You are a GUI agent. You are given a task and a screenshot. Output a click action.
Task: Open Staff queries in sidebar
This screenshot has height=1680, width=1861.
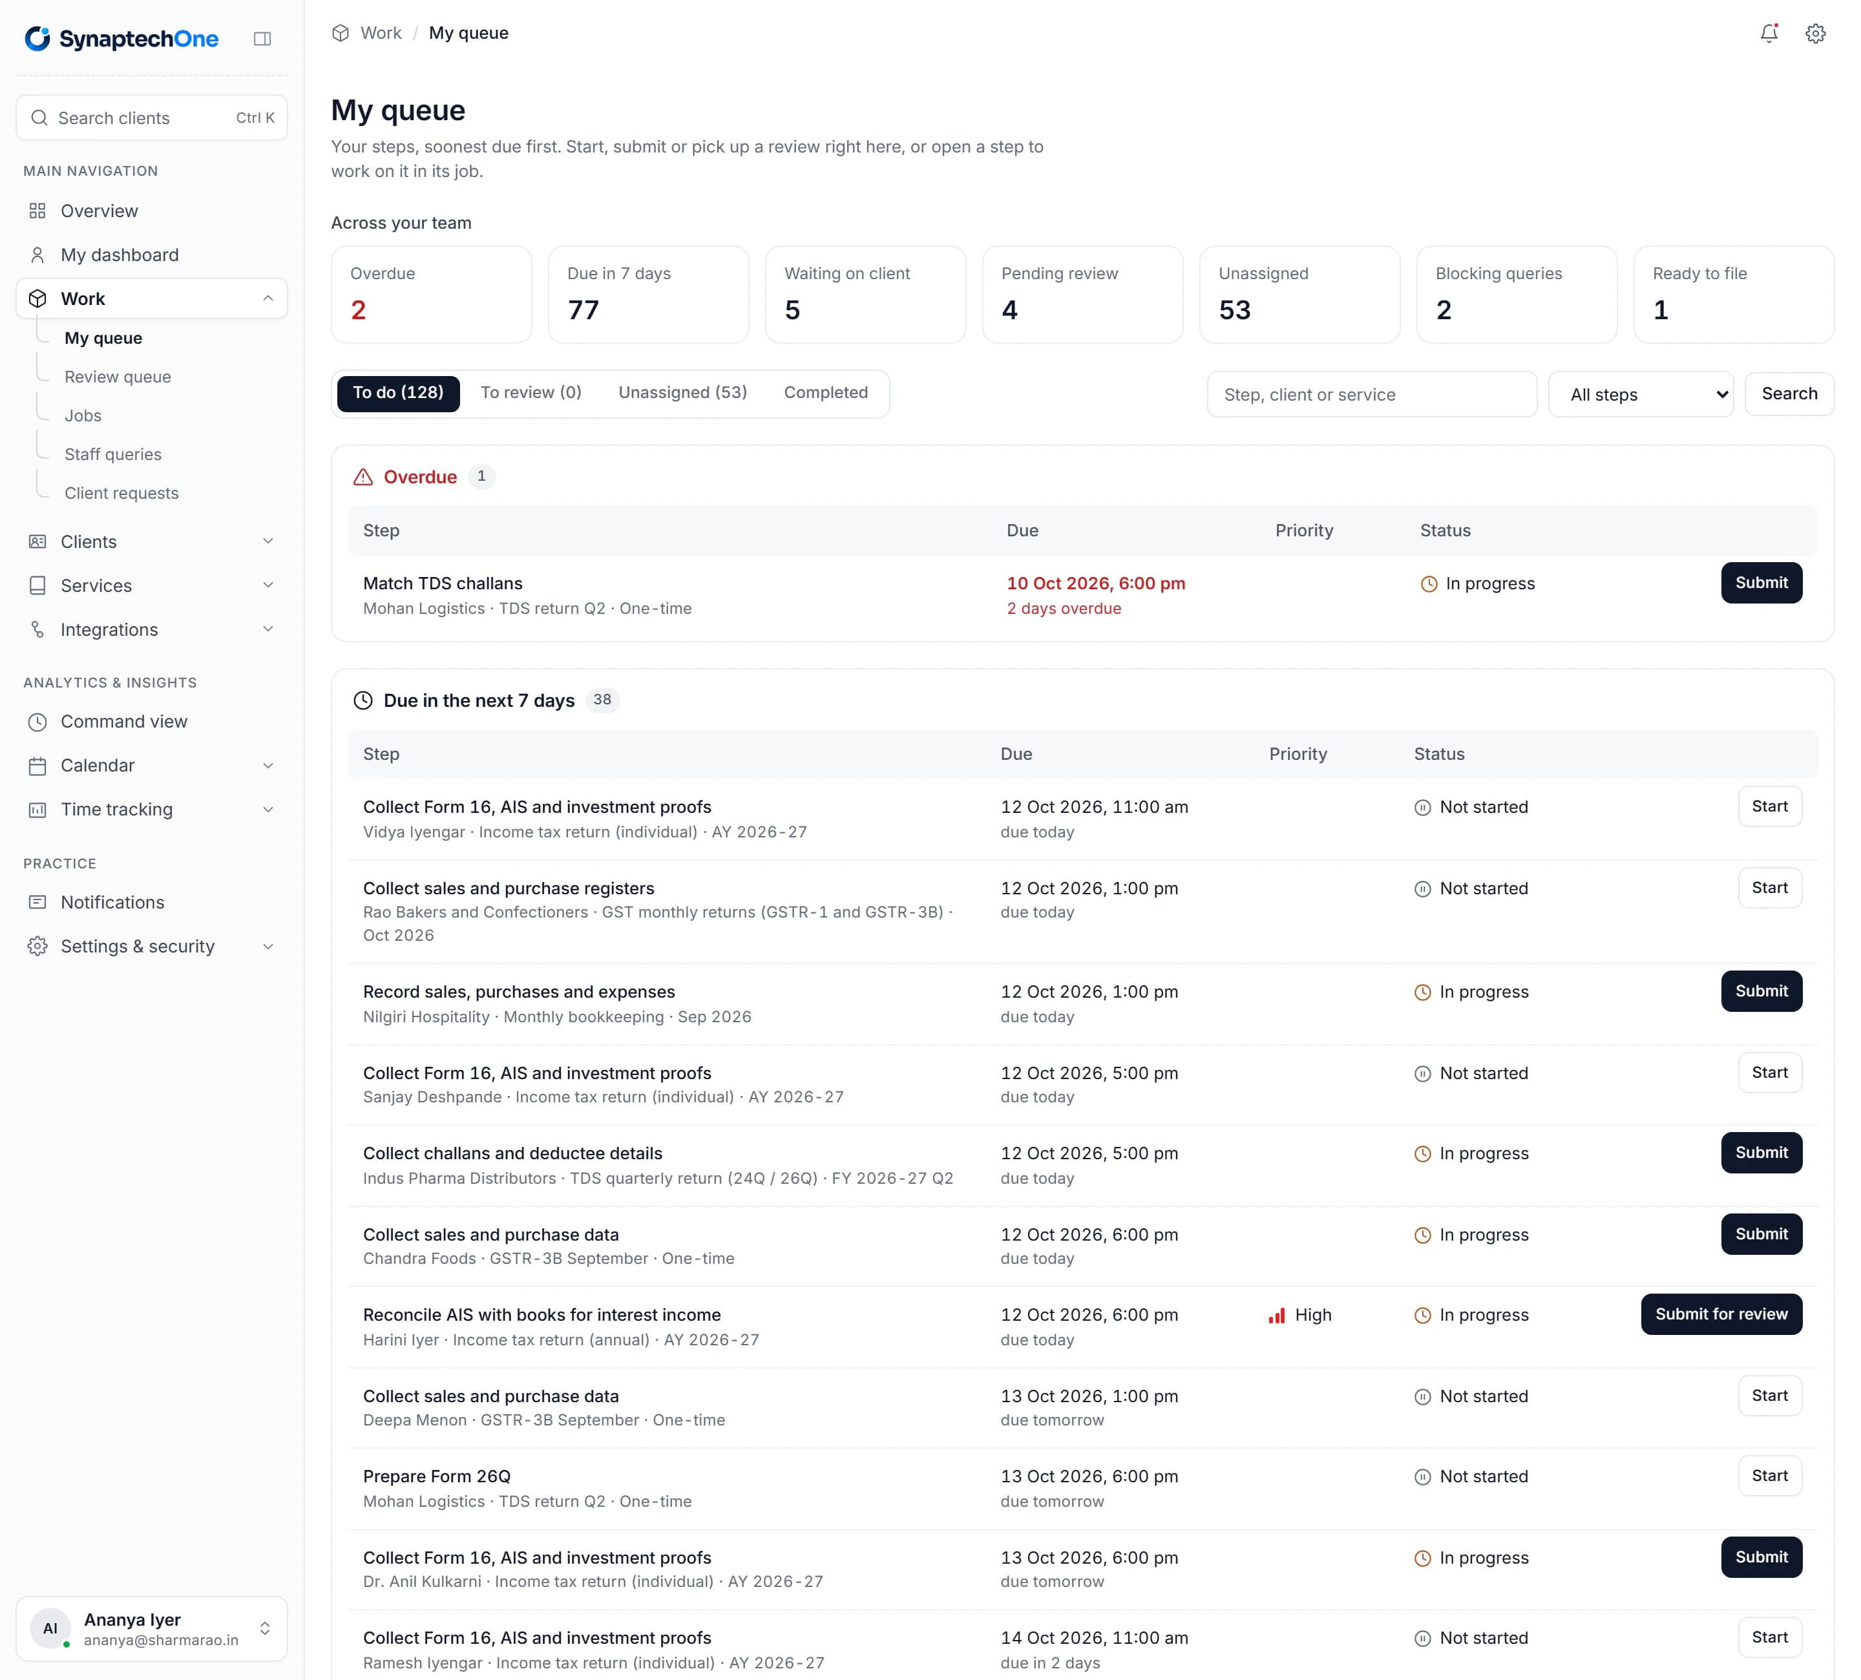[x=114, y=455]
